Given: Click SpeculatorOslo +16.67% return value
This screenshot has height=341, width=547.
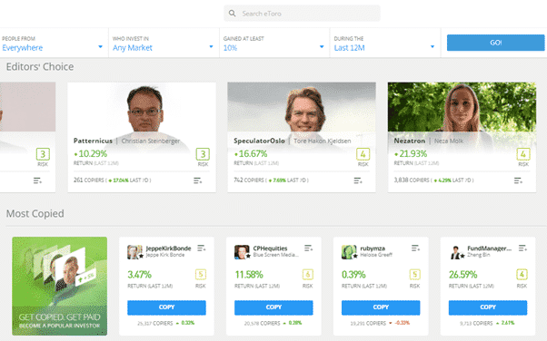Looking at the screenshot, I should pos(251,153).
